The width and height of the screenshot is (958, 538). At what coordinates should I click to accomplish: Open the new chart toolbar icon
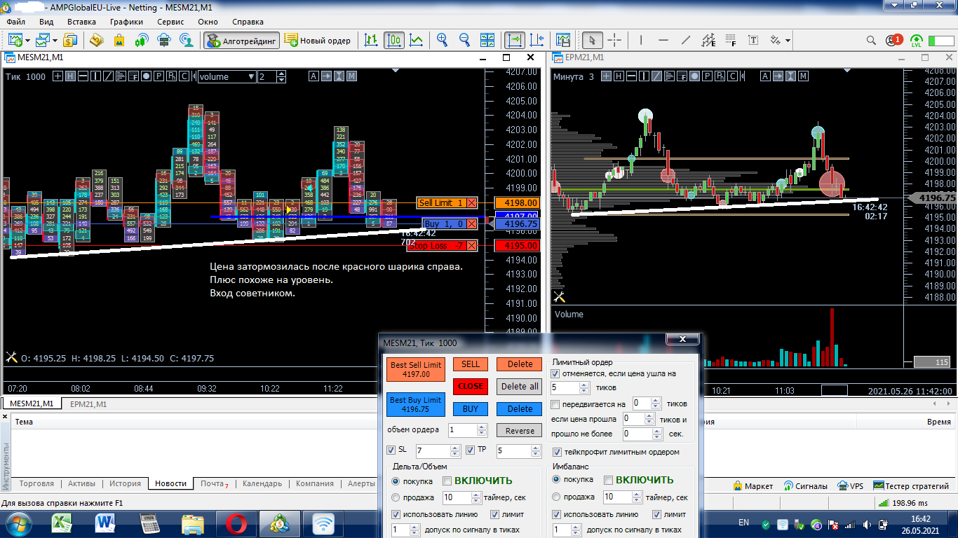(14, 41)
